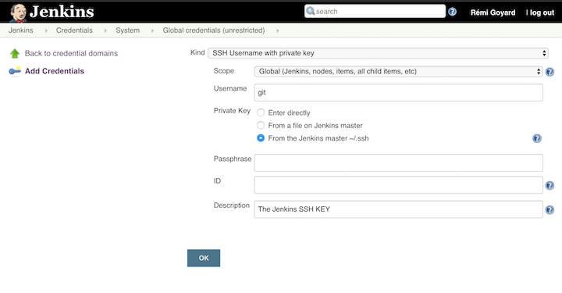Open help icon for Private Key options
This screenshot has height=293, width=562.
click(x=536, y=138)
